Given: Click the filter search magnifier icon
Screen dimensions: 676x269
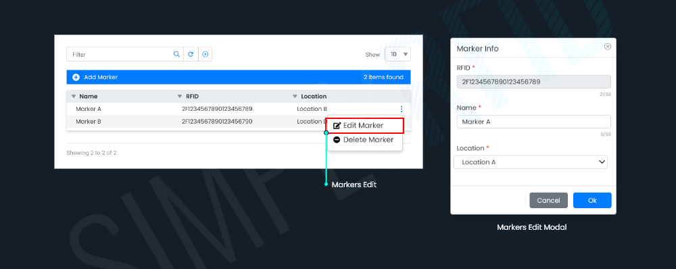Looking at the screenshot, I should [x=176, y=54].
